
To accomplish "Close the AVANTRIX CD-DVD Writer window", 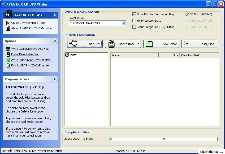I will 221,4.
